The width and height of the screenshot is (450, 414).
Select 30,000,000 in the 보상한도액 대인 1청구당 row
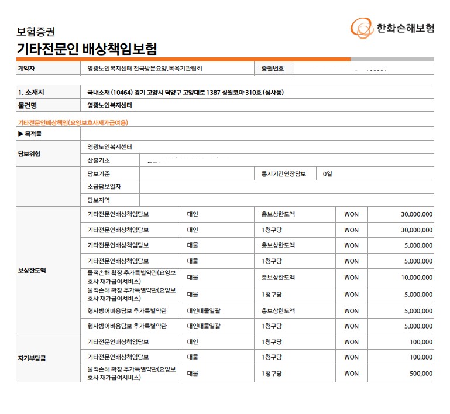tap(417, 230)
